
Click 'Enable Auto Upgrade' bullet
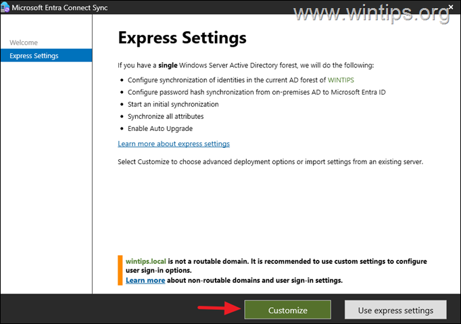point(160,128)
